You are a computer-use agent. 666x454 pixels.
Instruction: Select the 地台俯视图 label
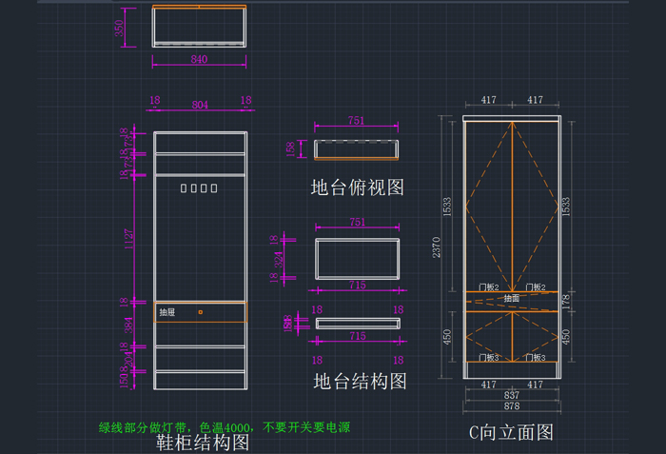click(x=357, y=187)
